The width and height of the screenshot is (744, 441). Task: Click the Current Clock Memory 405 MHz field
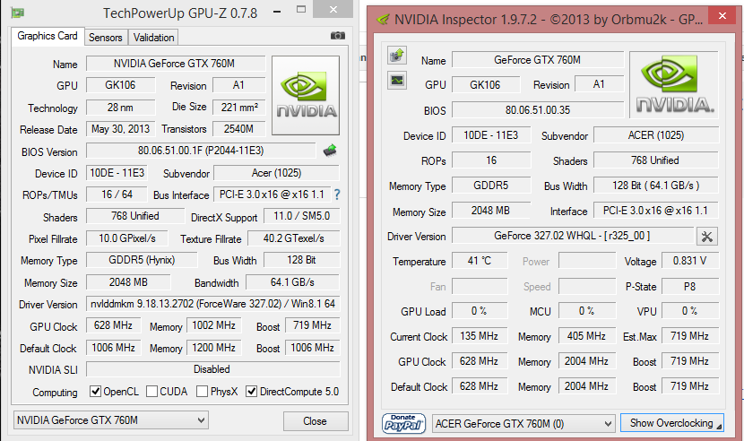[x=587, y=336]
